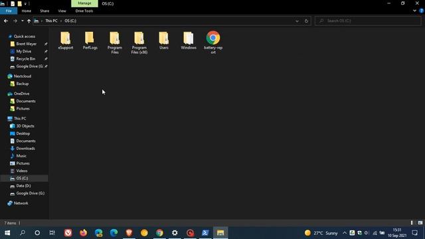Launch Brave browser from the taskbar
The image size is (425, 239).
[x=129, y=233]
